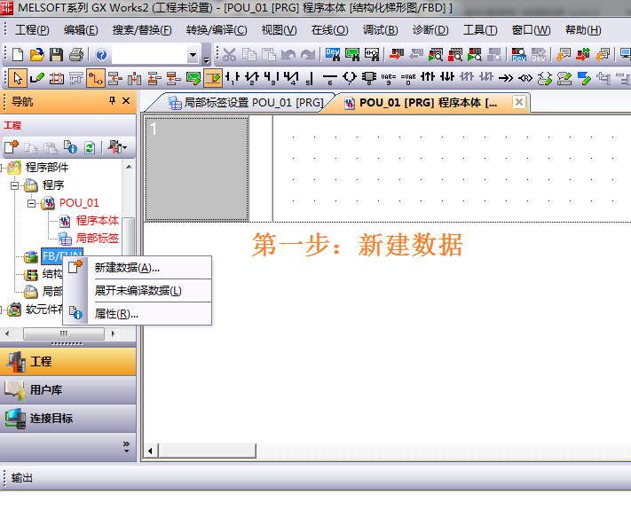Select the FB/FUN tree item
This screenshot has height=510, width=631.
click(62, 256)
